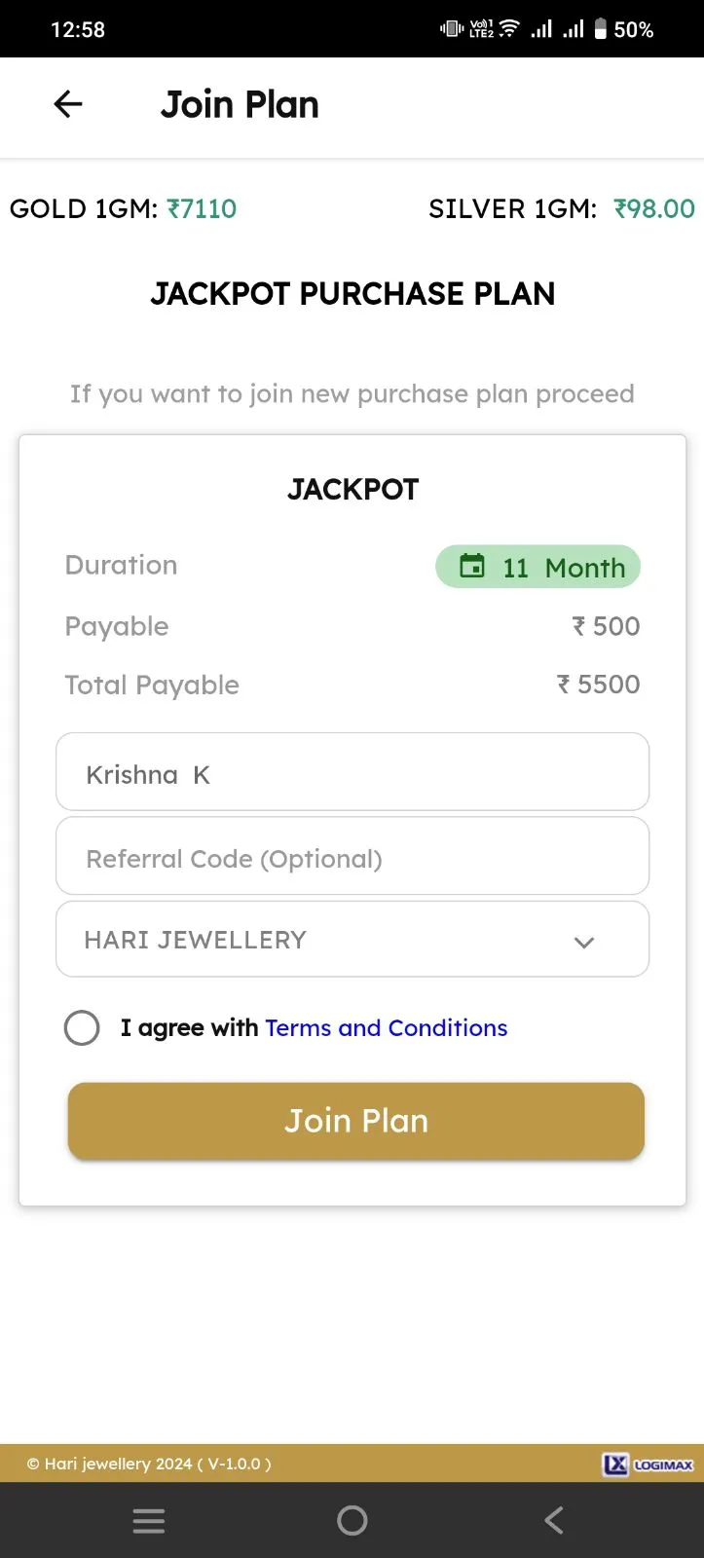This screenshot has height=1558, width=704.
Task: Click the gold Join Plan button
Action: [356, 1121]
